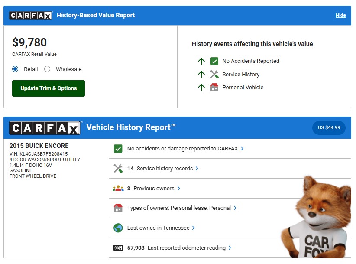Expand the Last reported odometer reading chevron
This screenshot has height=264, width=356.
230,248
